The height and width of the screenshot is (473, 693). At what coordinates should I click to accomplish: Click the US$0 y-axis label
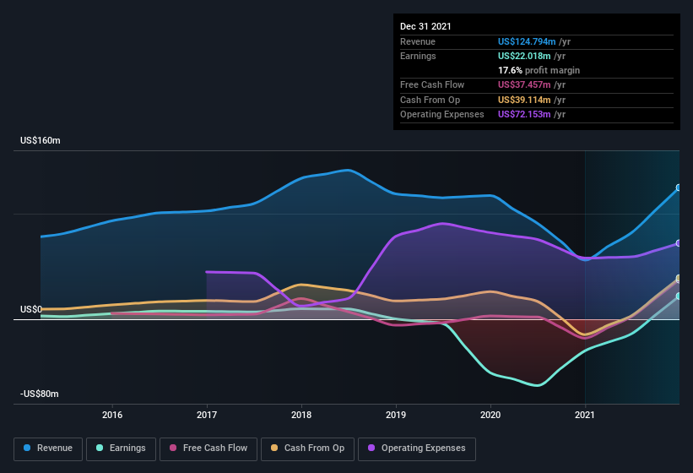pyautogui.click(x=31, y=309)
